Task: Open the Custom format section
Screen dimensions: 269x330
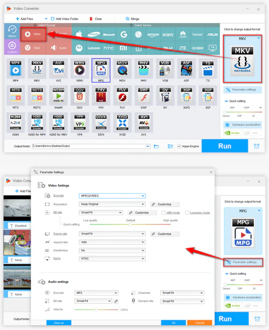Action: point(12,47)
